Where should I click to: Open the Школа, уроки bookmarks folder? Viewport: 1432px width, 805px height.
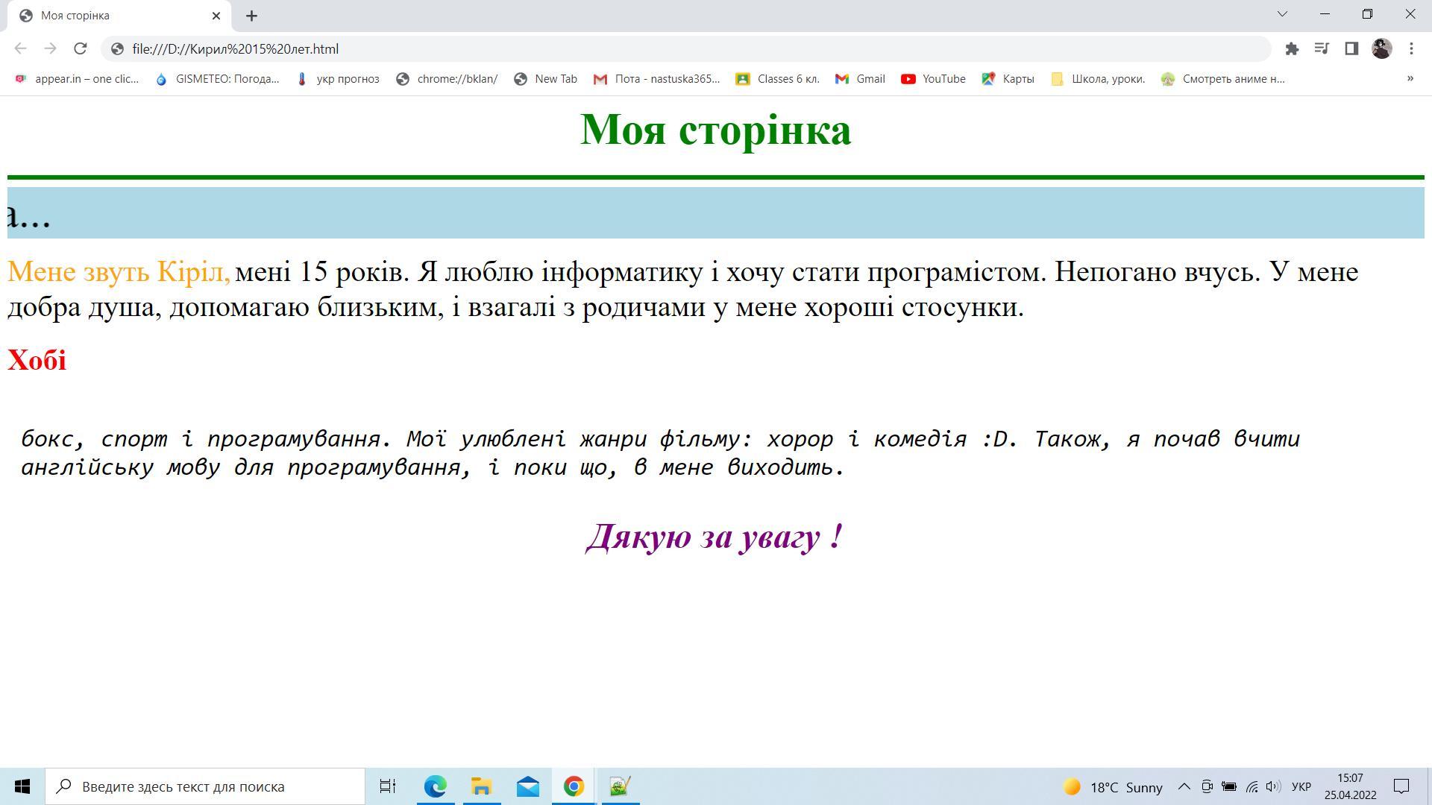(x=1098, y=78)
